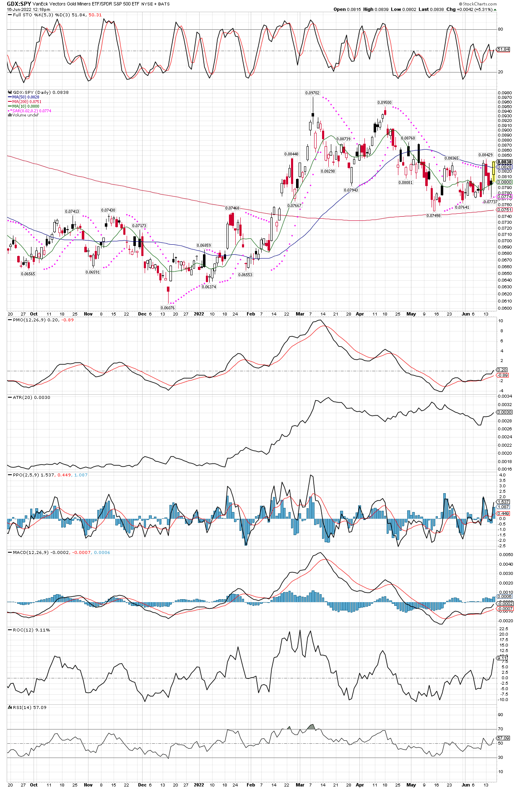The image size is (520, 789).
Task: Click the blue line swatch beside MA(50)
Action: [x=10, y=97]
